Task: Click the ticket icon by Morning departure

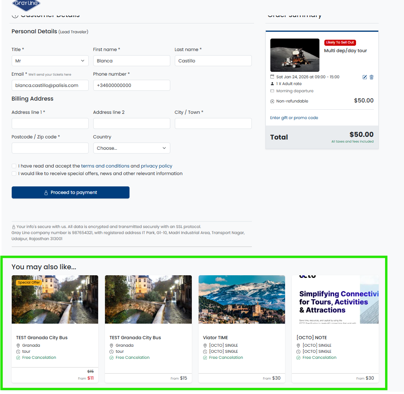Action: [272, 91]
